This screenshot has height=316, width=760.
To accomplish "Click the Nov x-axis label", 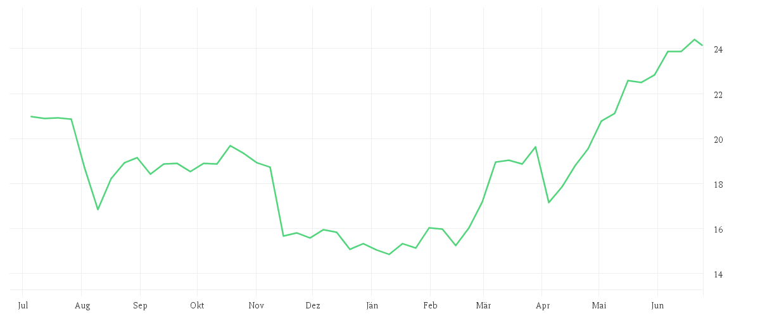I will click(x=256, y=306).
